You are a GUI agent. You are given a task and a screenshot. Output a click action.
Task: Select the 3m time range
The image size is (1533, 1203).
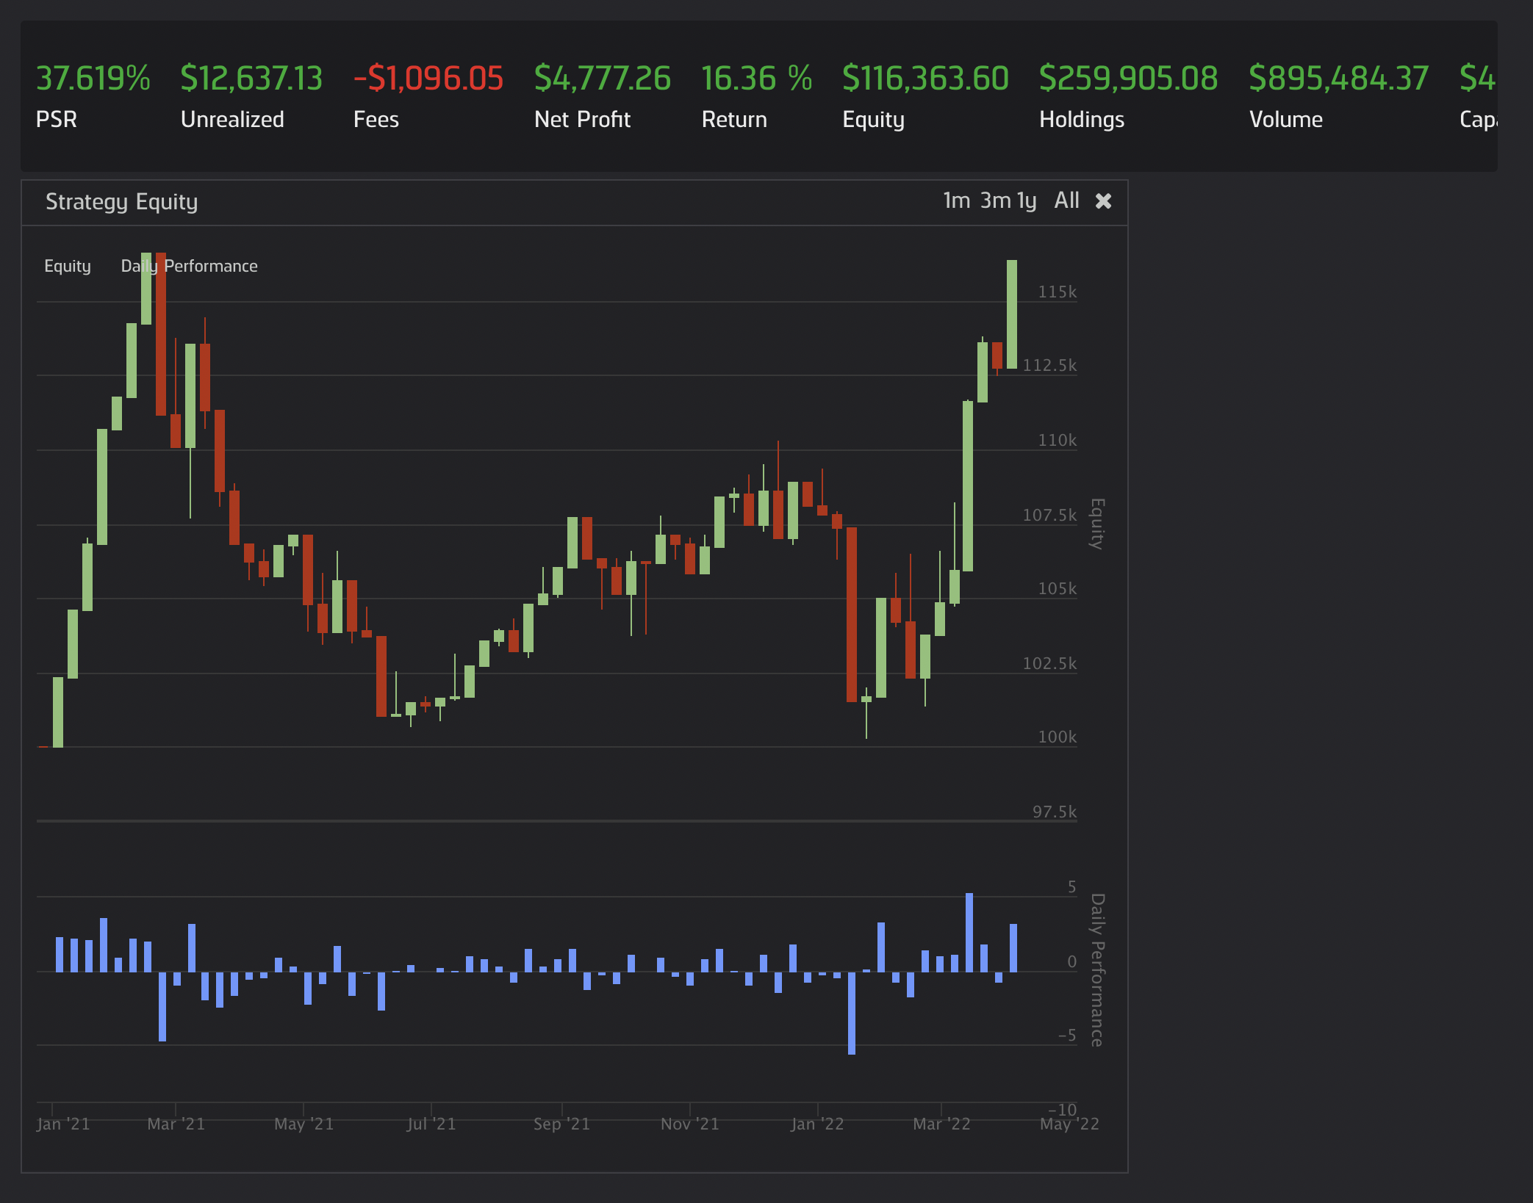(x=995, y=201)
